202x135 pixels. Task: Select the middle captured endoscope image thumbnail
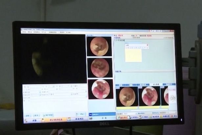pos(100,67)
